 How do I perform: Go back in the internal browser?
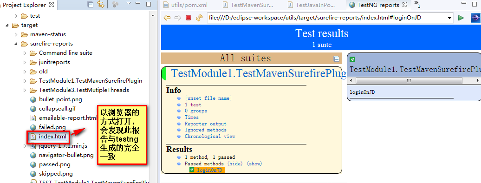pos(167,18)
